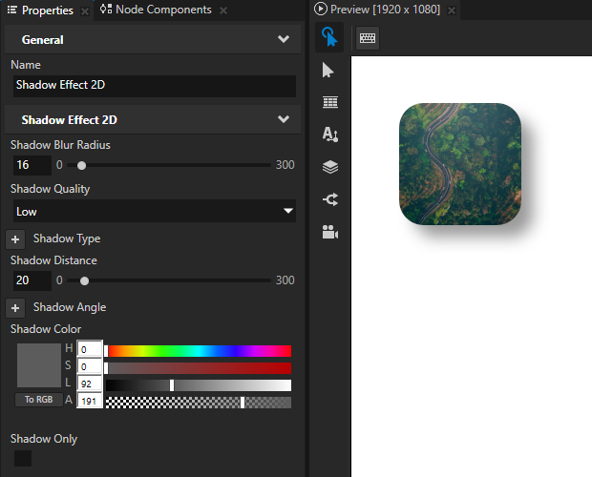Click the Shadow Blur Radius value field
The image size is (592, 477).
32,165
